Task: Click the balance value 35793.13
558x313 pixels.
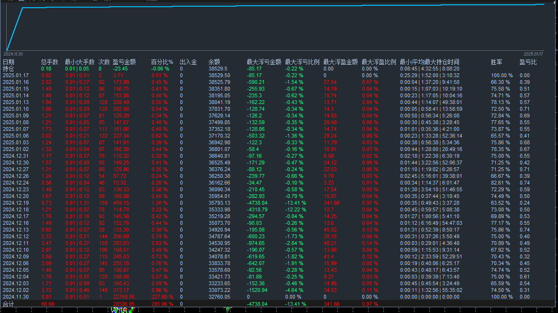Action: pyautogui.click(x=219, y=203)
